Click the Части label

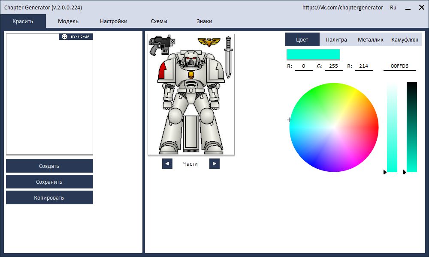190,164
